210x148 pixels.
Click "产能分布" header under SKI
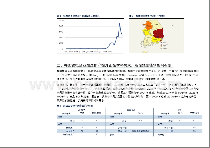[x=165, y=113]
